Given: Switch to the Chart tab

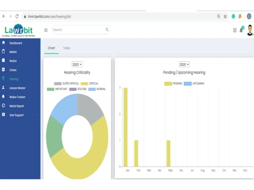Looking at the screenshot, I should point(51,48).
